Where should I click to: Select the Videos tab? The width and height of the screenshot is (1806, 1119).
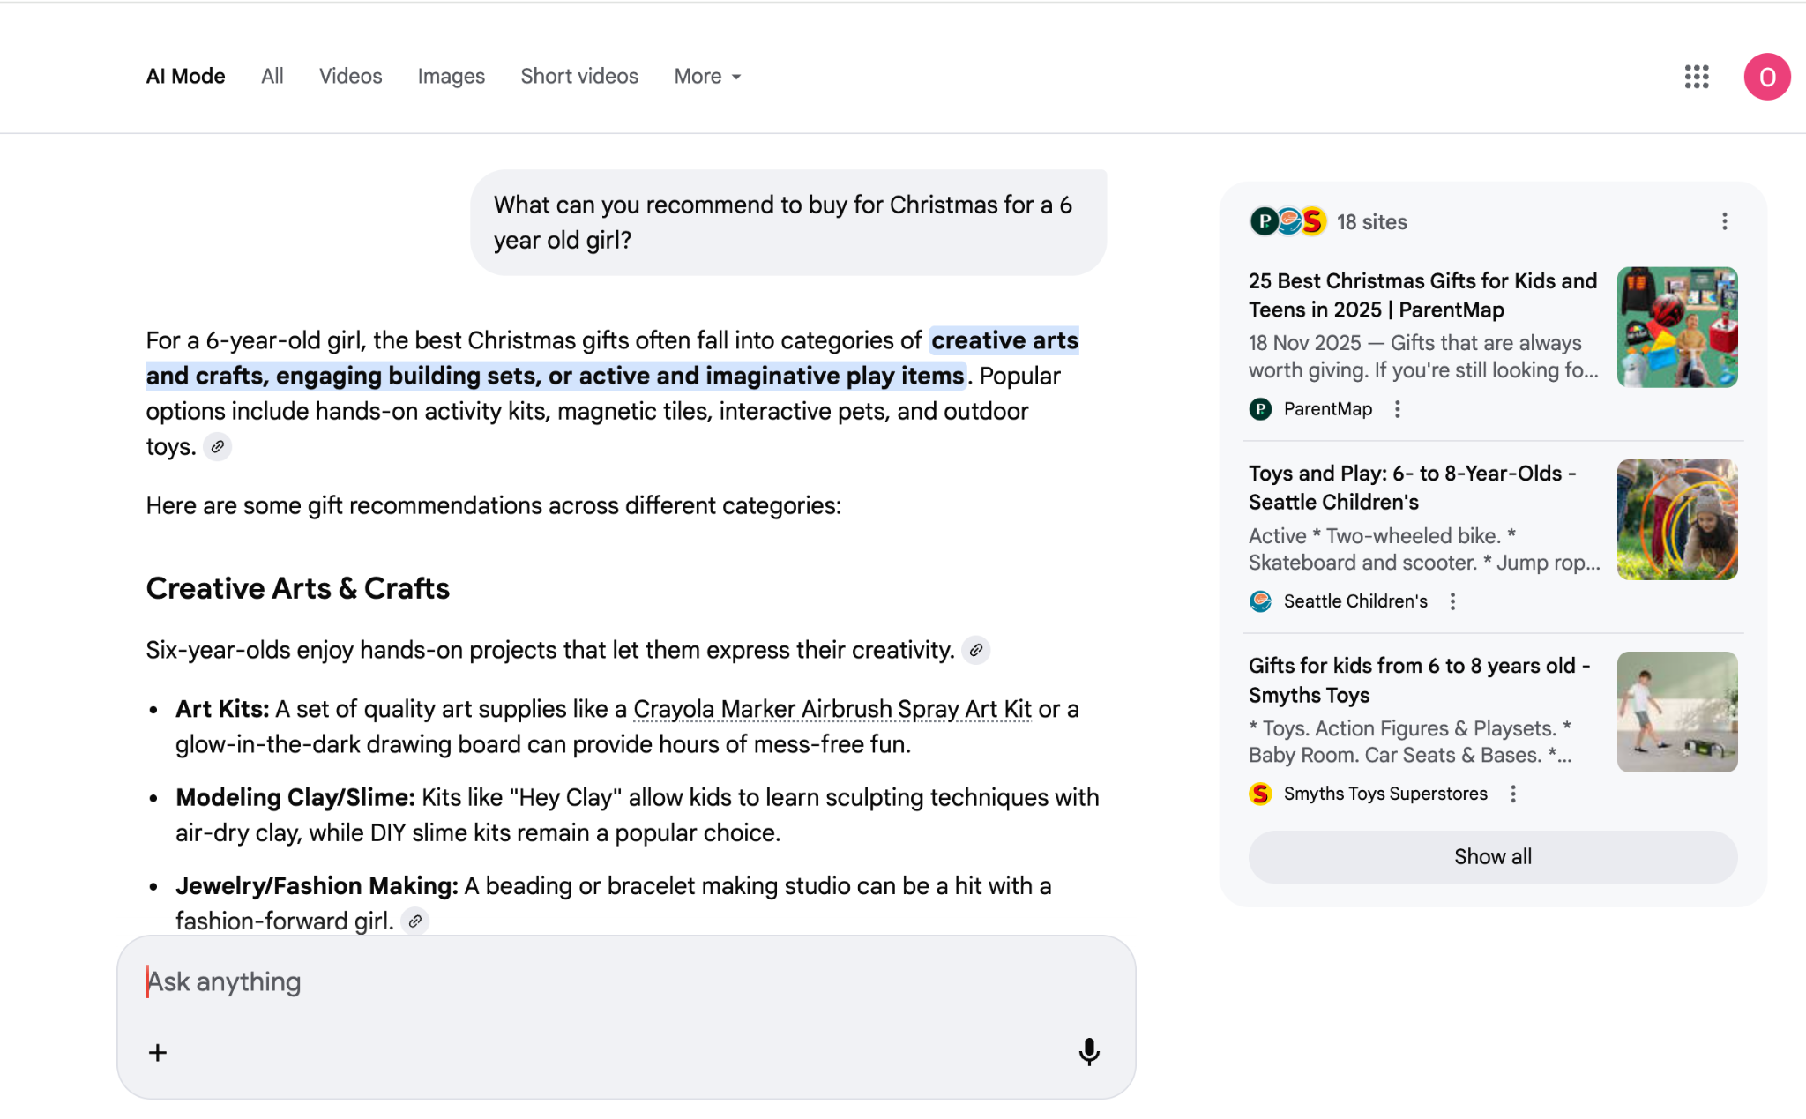tap(350, 77)
